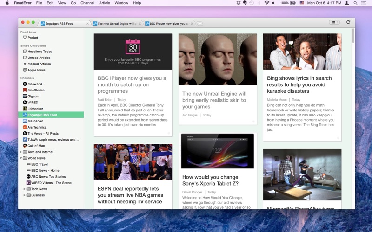Viewport: 372px width, 232px height.
Task: Click the article list vertical scrollbar
Action: coord(353,37)
